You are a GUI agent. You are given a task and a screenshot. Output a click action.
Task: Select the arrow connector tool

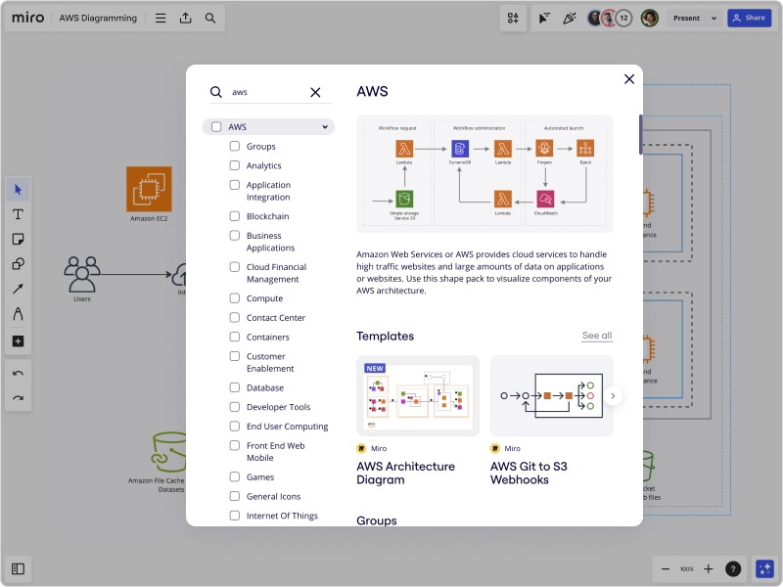coord(17,290)
